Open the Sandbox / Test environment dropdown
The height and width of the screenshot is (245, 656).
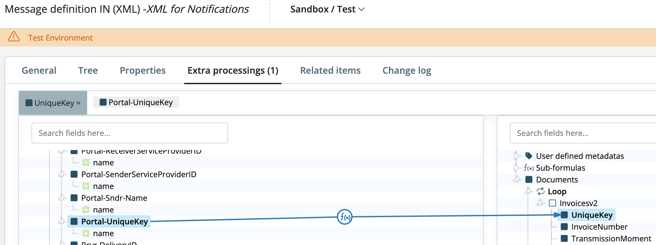tap(327, 9)
